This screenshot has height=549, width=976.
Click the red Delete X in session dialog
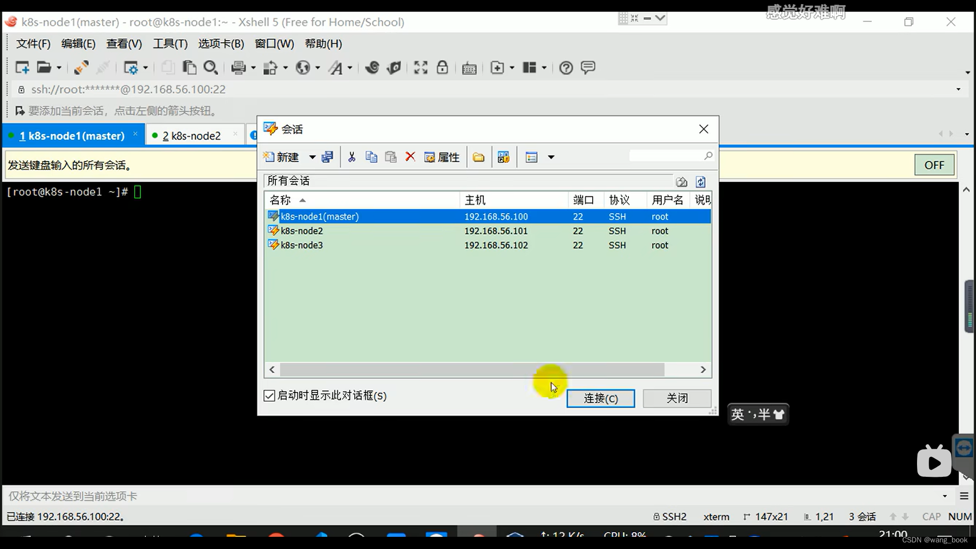410,157
